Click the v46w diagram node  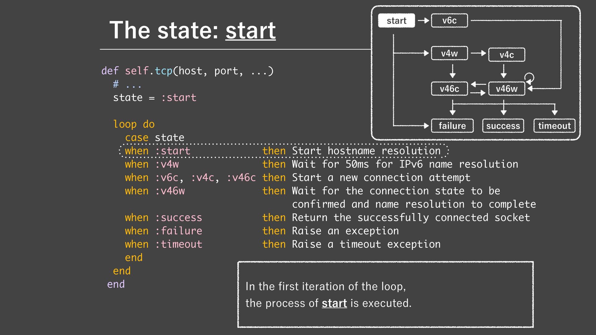(x=507, y=89)
